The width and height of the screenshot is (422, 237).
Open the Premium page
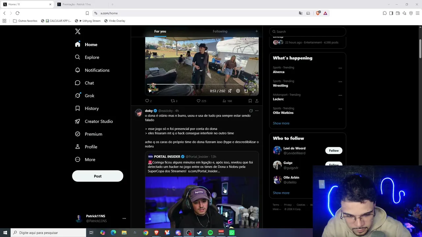[x=89, y=134]
